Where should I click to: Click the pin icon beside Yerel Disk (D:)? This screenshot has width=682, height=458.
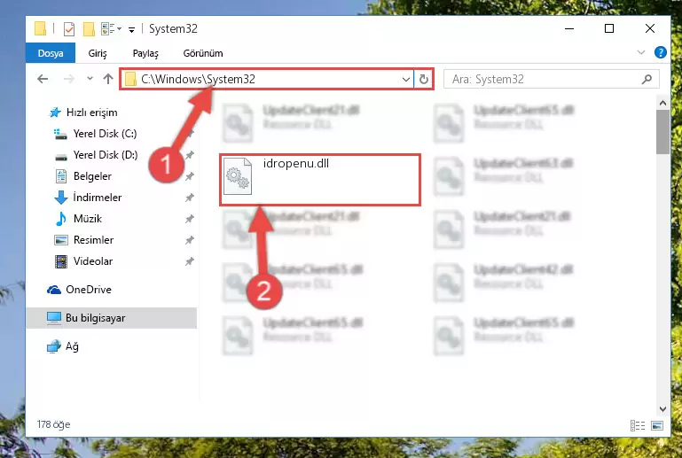[x=189, y=155]
